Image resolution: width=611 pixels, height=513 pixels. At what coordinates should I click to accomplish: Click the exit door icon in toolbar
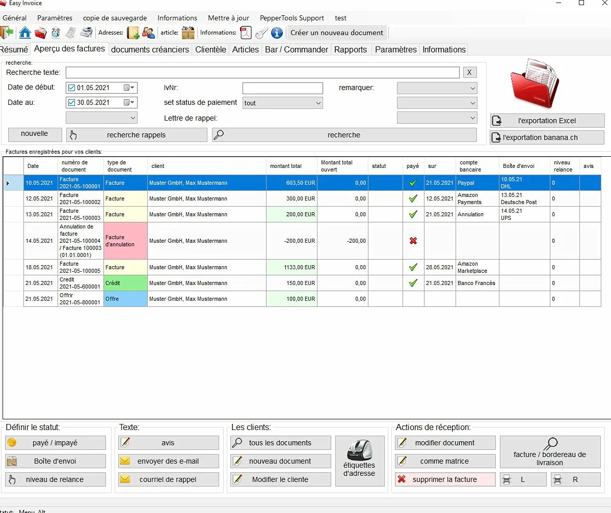pyautogui.click(x=7, y=33)
